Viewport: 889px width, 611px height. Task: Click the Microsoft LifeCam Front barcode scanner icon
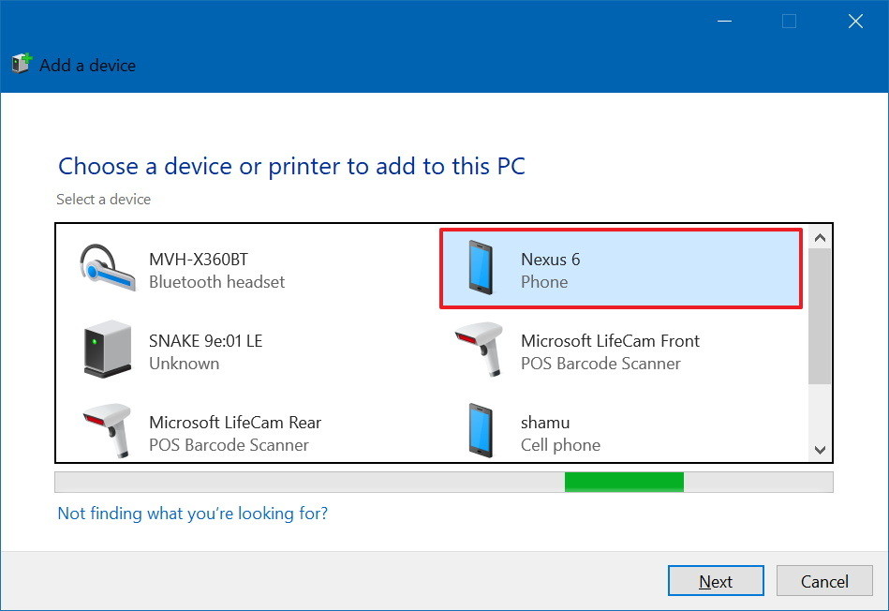coord(481,350)
